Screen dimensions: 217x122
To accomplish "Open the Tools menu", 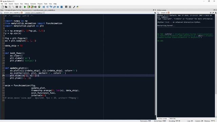I will click(46, 4).
